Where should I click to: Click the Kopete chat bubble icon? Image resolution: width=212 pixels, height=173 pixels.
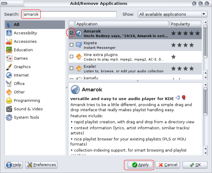click(79, 45)
